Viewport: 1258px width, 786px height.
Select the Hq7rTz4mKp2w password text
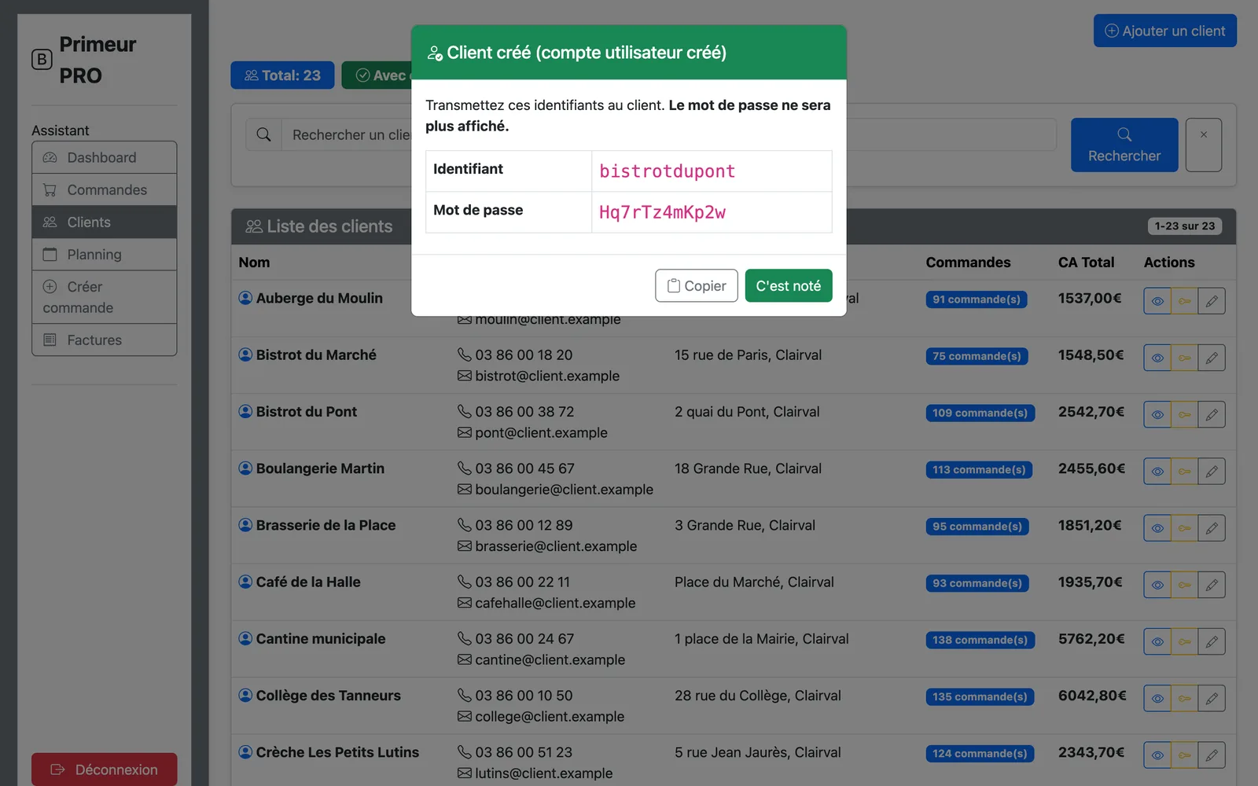tap(662, 212)
